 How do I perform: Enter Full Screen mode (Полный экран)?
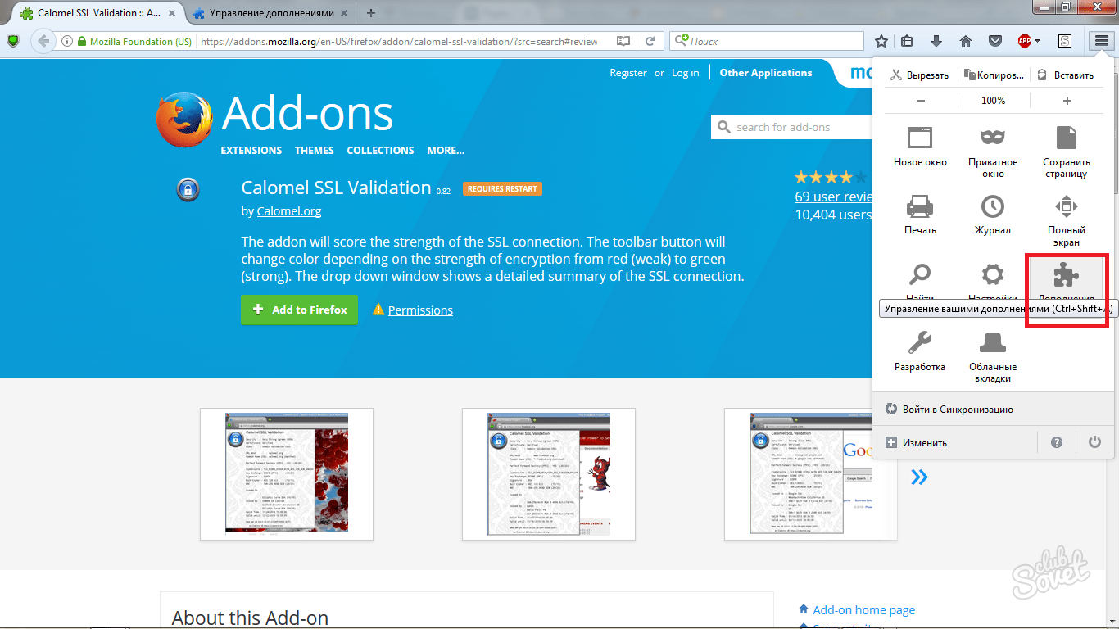[1066, 206]
